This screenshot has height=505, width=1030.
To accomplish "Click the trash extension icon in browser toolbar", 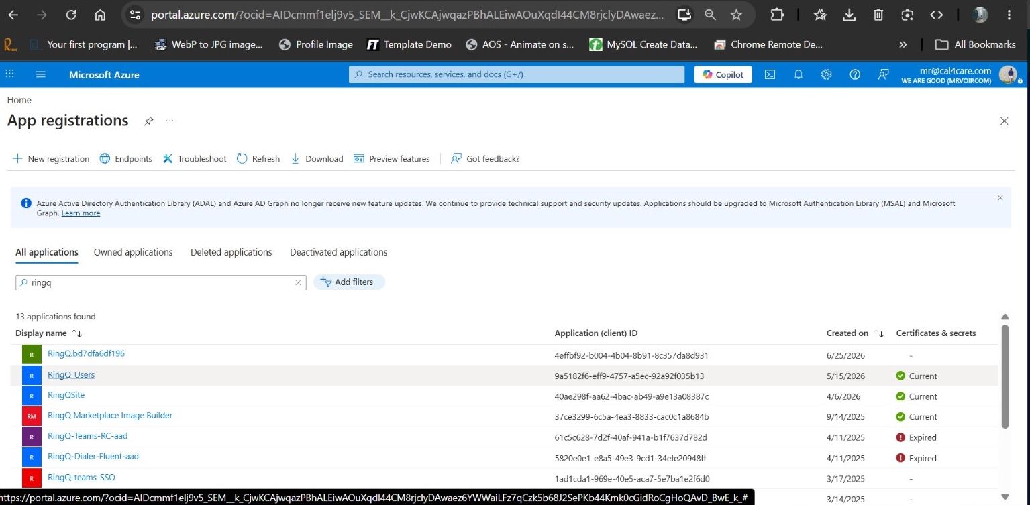I will [878, 15].
